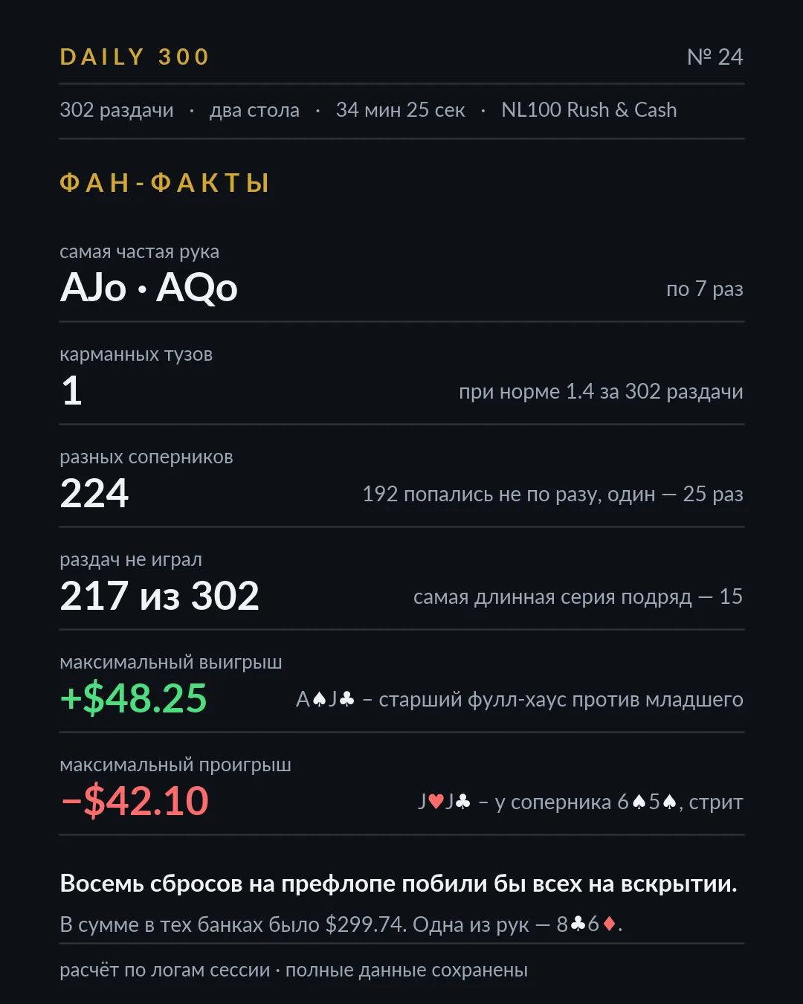Click the 217 из 302 figure
The height and width of the screenshot is (1004, 803).
(x=159, y=595)
